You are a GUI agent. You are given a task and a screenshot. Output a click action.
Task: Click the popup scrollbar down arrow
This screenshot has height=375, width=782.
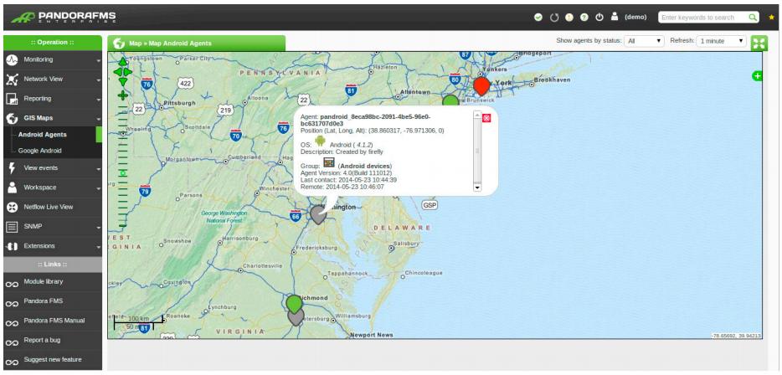(476, 187)
